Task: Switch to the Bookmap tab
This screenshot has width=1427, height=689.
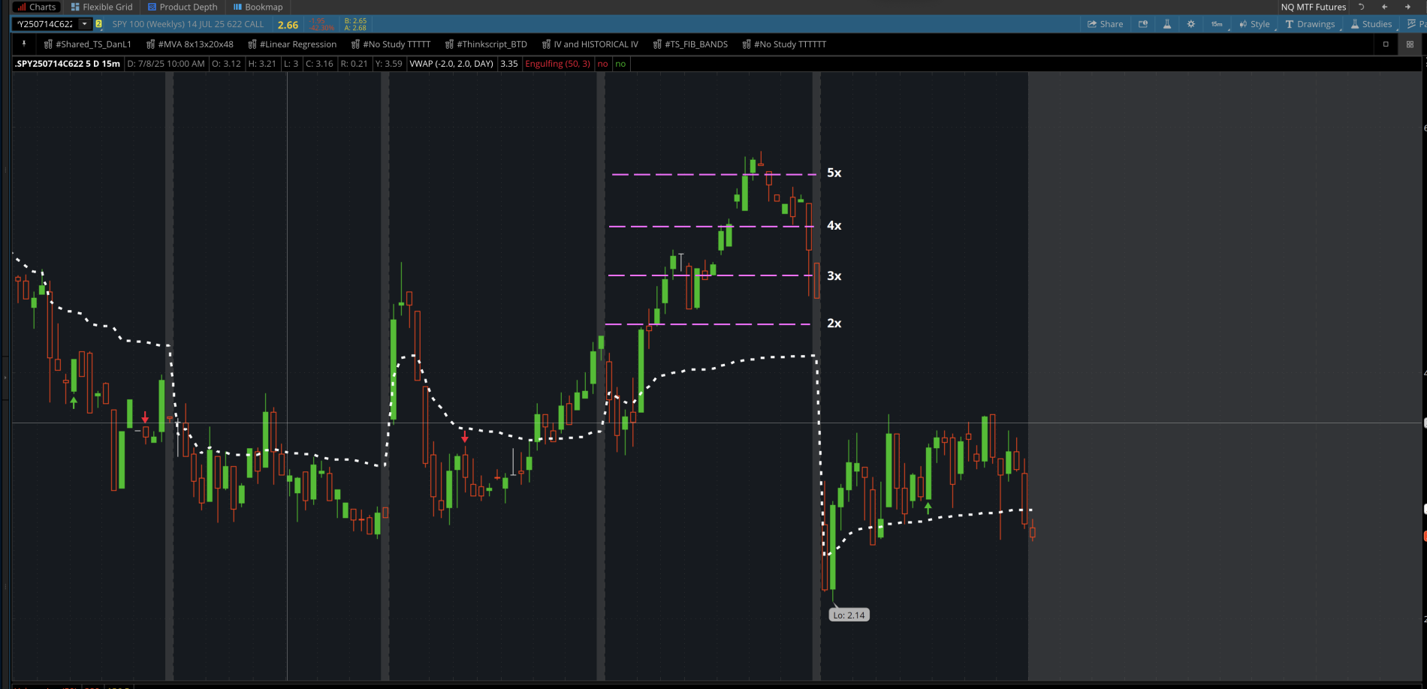Action: 258,7
